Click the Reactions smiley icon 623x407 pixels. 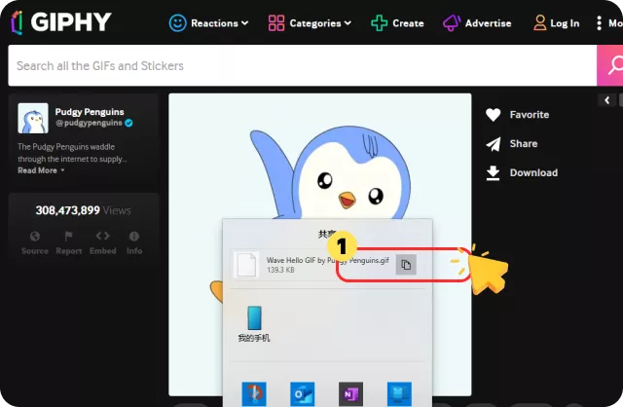177,23
